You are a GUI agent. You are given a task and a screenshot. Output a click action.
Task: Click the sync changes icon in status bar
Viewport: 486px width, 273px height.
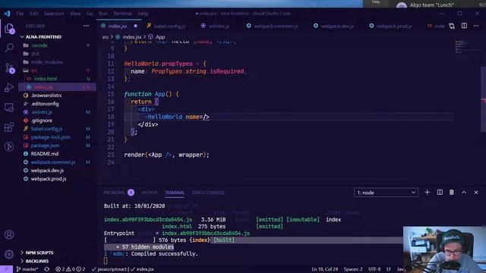[x=47, y=269]
